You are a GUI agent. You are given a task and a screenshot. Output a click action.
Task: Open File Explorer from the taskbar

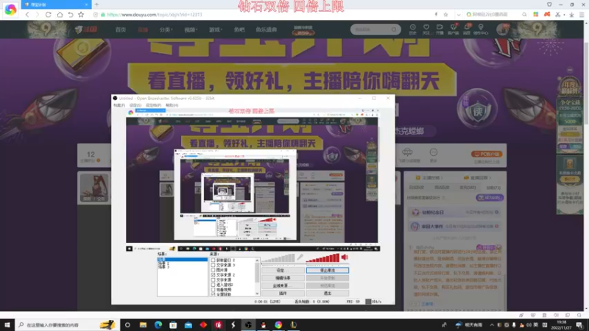[143, 324]
